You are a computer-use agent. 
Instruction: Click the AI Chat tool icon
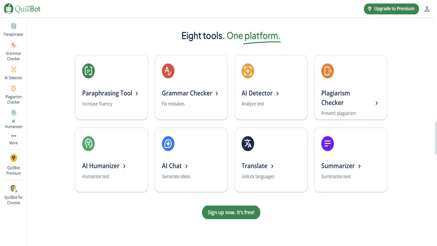pyautogui.click(x=168, y=143)
